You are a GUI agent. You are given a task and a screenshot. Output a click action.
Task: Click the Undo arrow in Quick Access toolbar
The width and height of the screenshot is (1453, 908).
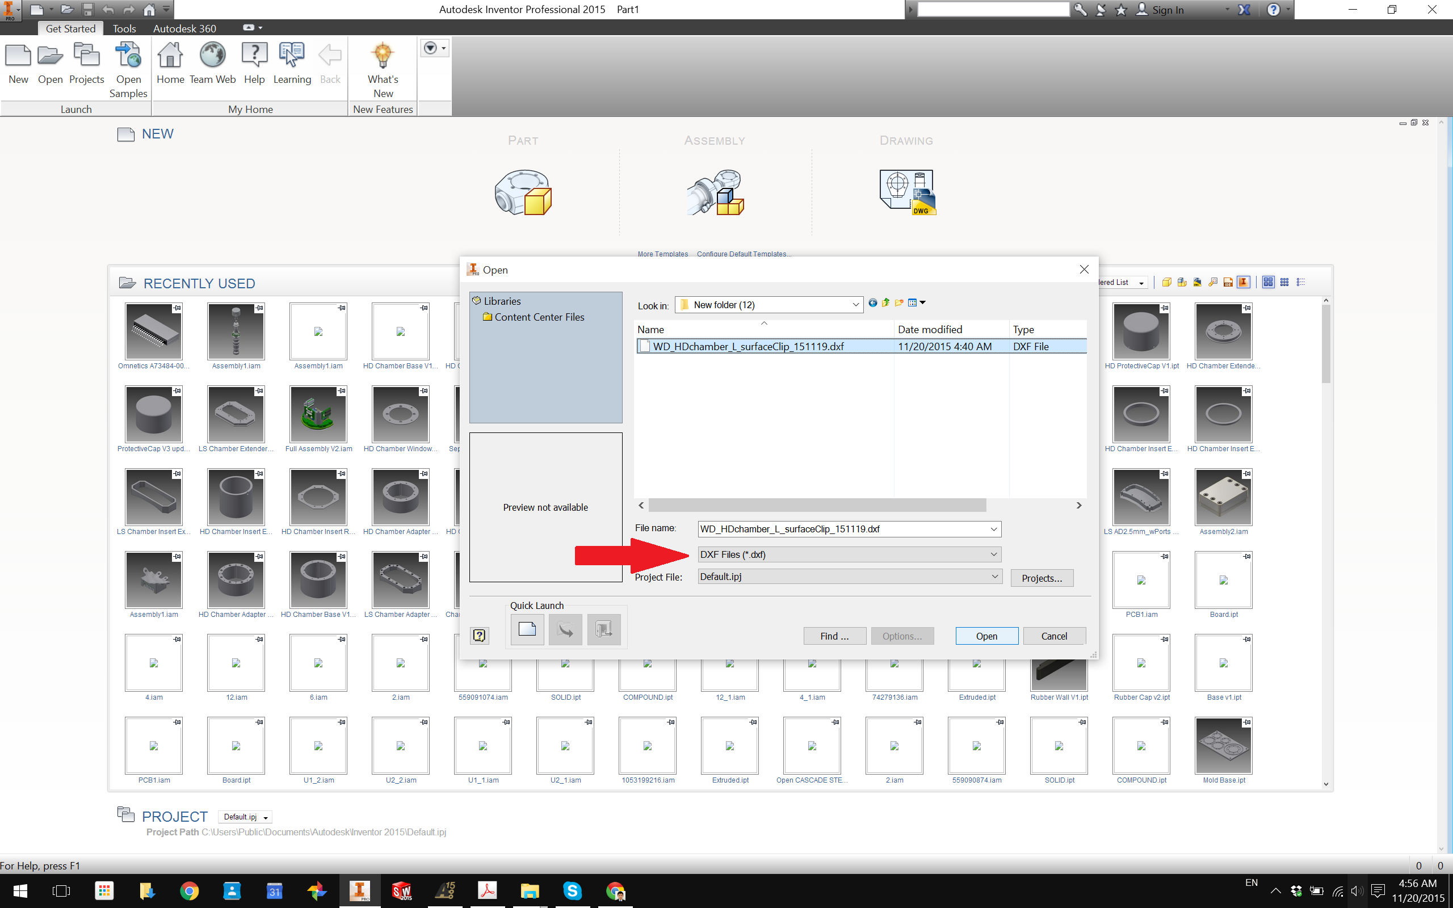(108, 10)
